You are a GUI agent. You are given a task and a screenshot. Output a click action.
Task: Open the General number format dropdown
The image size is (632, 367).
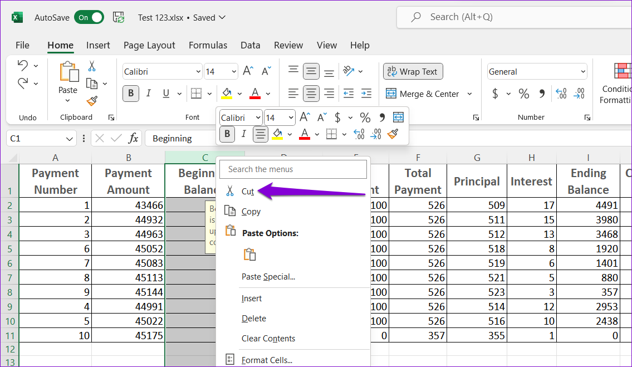pos(582,72)
